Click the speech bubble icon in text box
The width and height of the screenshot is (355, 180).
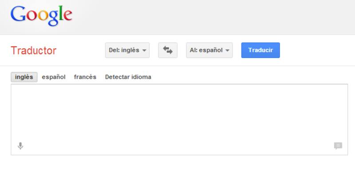click(x=338, y=145)
